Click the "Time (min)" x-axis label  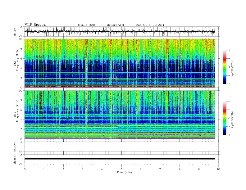(x=124, y=172)
